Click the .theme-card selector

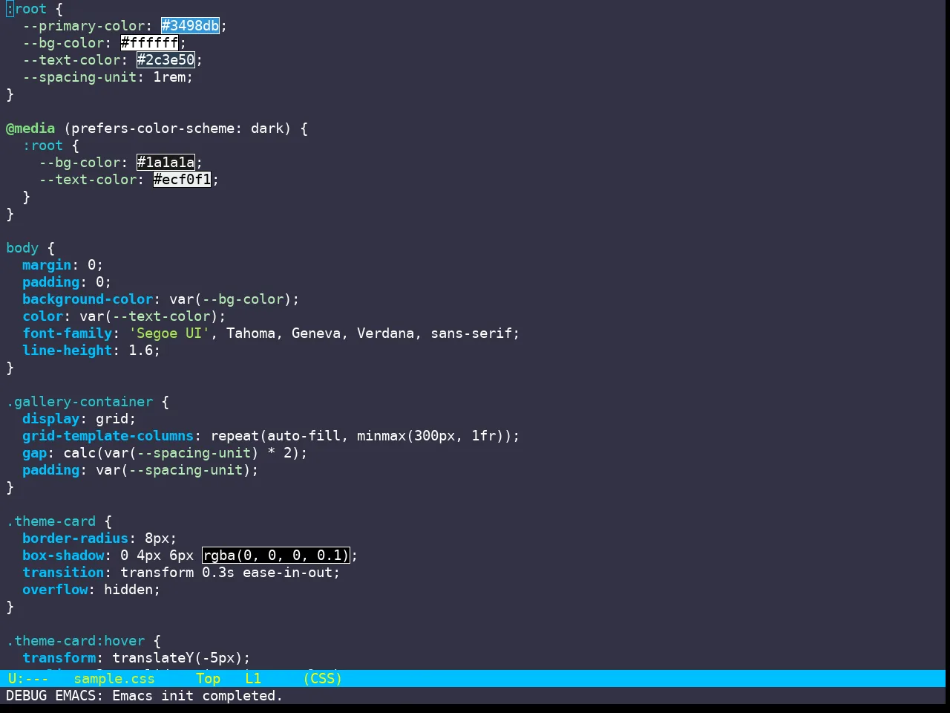tap(51, 521)
